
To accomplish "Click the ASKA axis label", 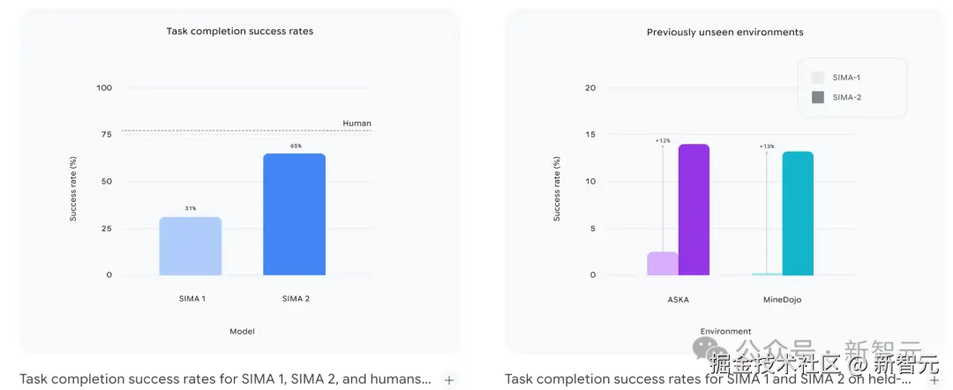I will [678, 299].
